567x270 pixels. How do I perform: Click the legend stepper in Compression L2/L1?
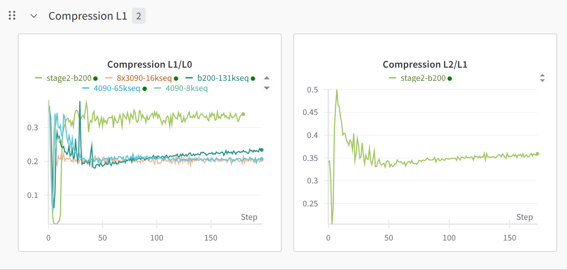tap(542, 78)
